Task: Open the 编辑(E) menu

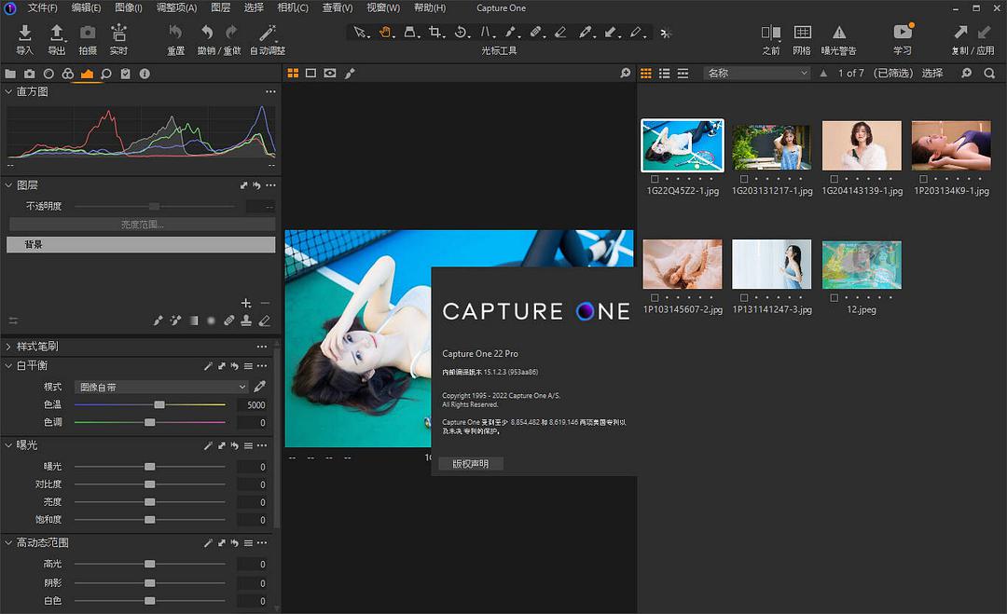Action: click(x=86, y=7)
